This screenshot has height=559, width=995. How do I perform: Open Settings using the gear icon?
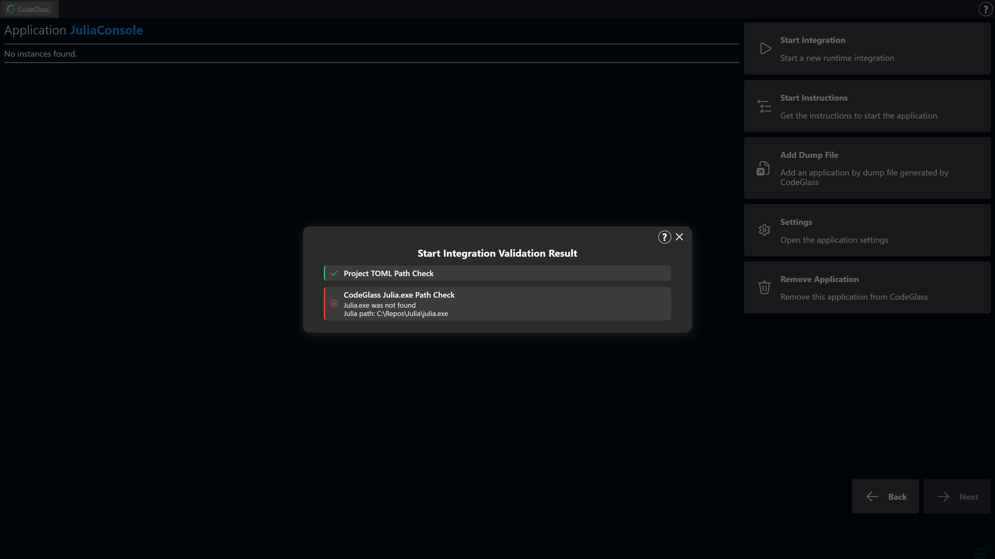click(x=764, y=230)
